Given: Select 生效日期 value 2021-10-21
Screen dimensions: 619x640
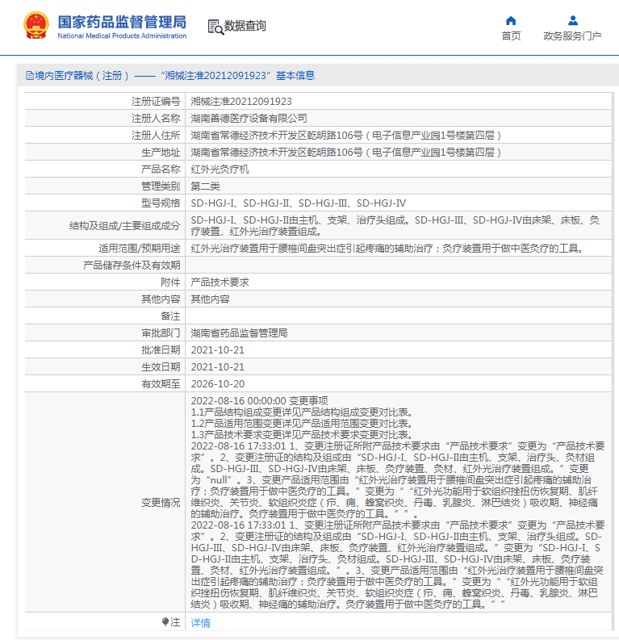Looking at the screenshot, I should (x=217, y=367).
